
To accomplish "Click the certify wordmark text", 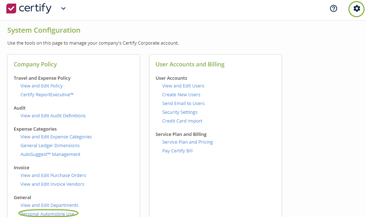I will [x=35, y=8].
